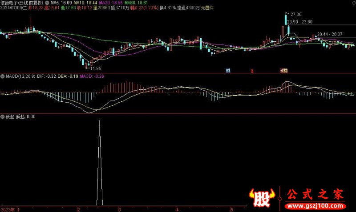The image size is (356, 212).
Task: Open the 财 financial info marker
Action: [x=228, y=71]
